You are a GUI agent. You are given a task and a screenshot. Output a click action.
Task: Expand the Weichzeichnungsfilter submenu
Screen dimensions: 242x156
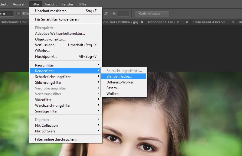pyautogui.click(x=66, y=106)
